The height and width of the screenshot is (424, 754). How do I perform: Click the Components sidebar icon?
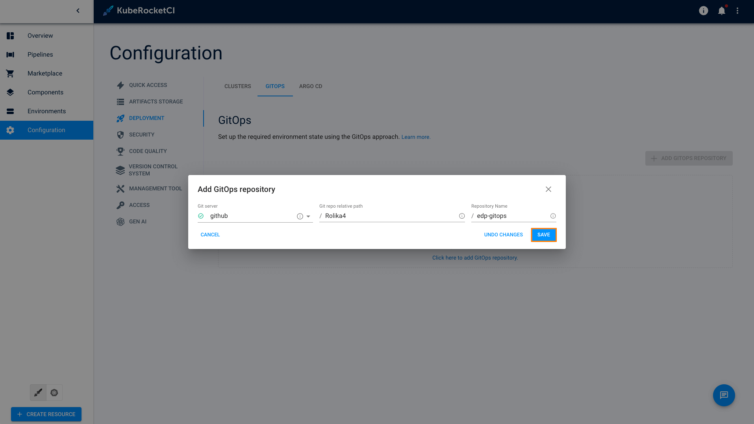pos(10,92)
